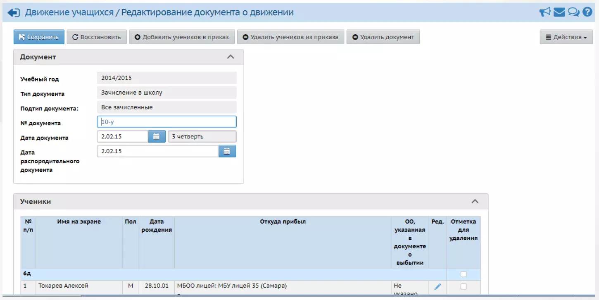Click the 3 четверть field
The width and height of the screenshot is (599, 300).
(x=202, y=137)
